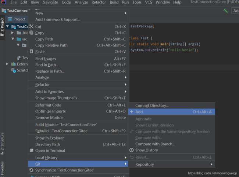Click the Synchronize refresh icon
The height and width of the screenshot is (177, 239).
click(31, 170)
